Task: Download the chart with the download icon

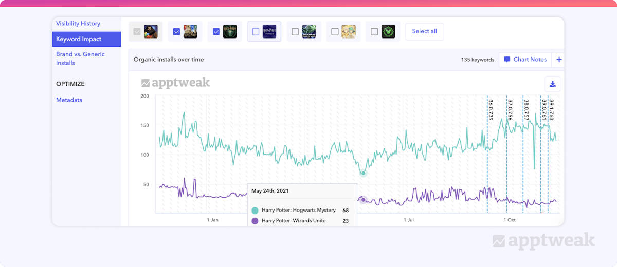Action: [x=552, y=84]
